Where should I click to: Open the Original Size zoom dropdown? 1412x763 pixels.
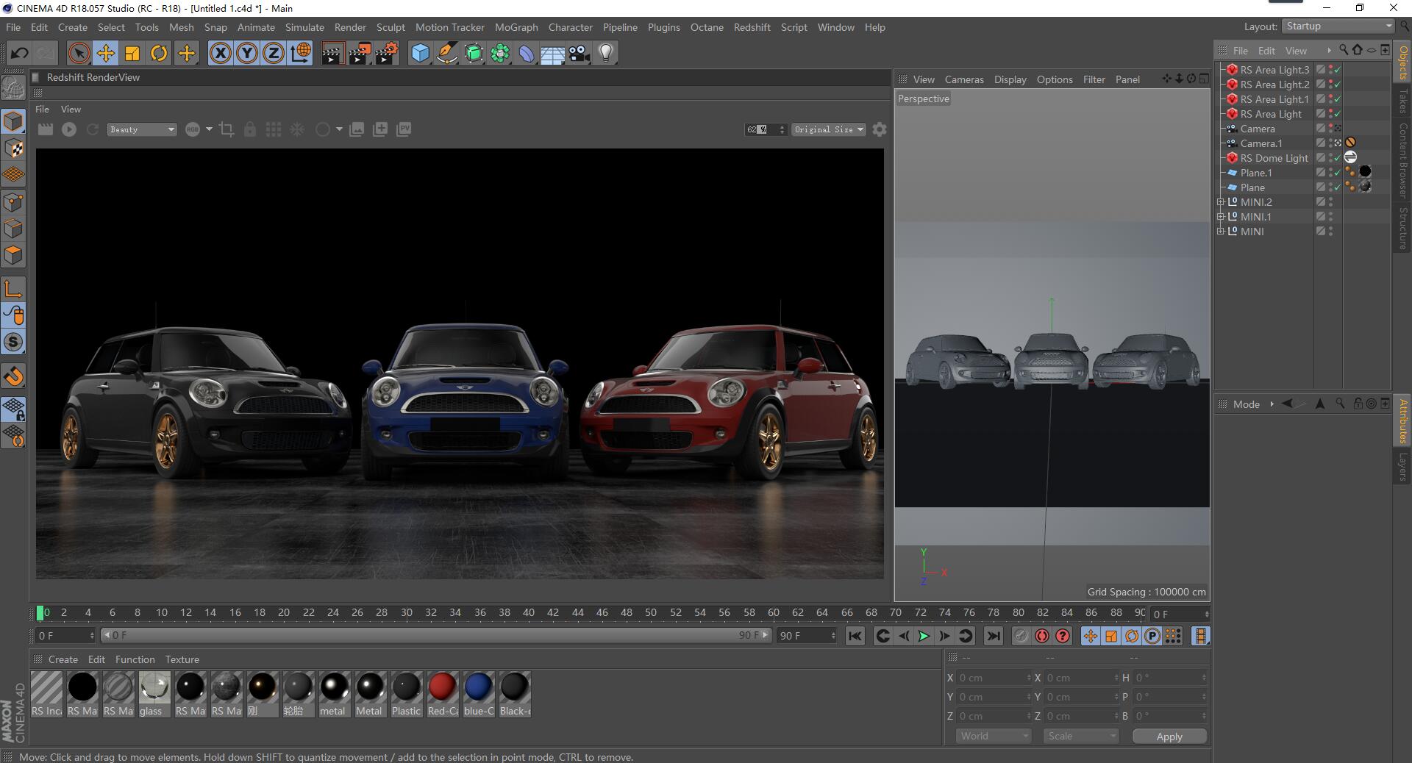(x=828, y=129)
